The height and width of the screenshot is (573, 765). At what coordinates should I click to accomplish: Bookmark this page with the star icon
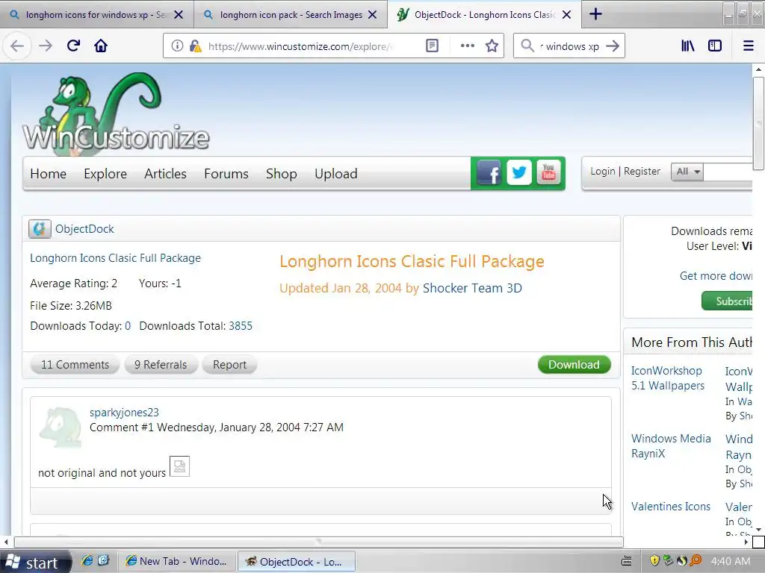point(492,46)
